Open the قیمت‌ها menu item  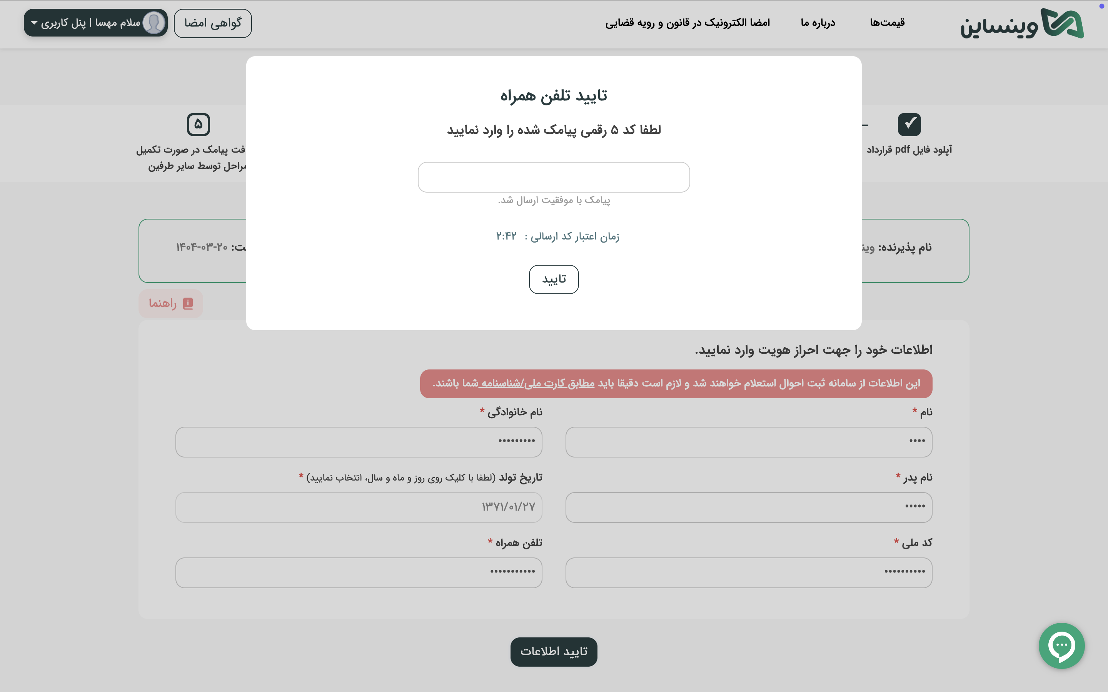point(887,23)
